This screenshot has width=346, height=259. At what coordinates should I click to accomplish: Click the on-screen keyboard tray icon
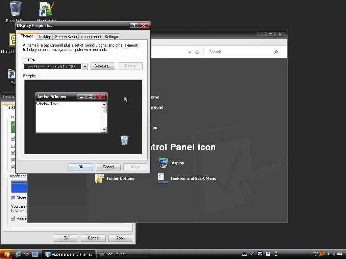click(244, 254)
